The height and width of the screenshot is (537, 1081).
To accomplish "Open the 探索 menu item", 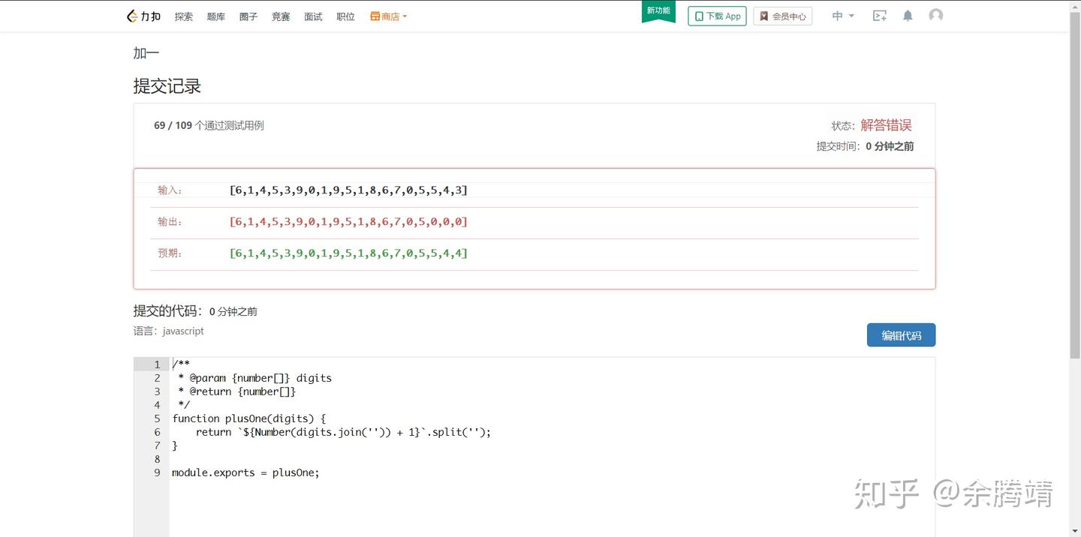I will coord(184,16).
